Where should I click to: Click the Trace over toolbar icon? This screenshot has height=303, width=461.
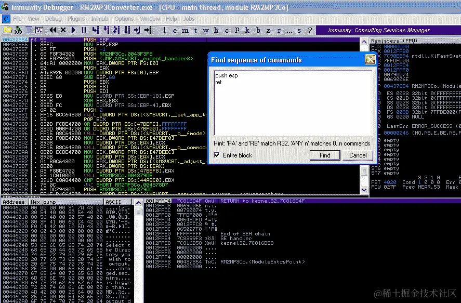point(127,30)
